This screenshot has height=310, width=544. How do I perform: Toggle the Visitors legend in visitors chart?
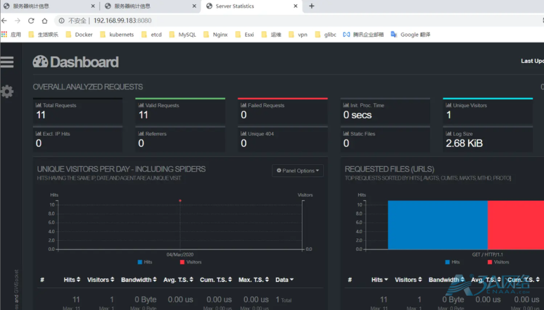[x=190, y=262]
